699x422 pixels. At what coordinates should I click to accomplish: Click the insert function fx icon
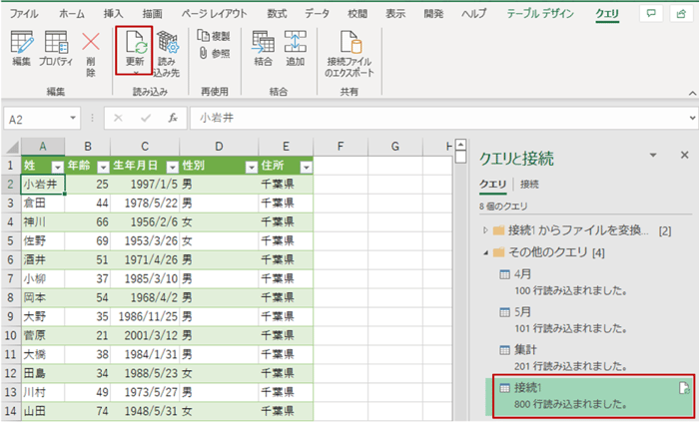click(173, 119)
